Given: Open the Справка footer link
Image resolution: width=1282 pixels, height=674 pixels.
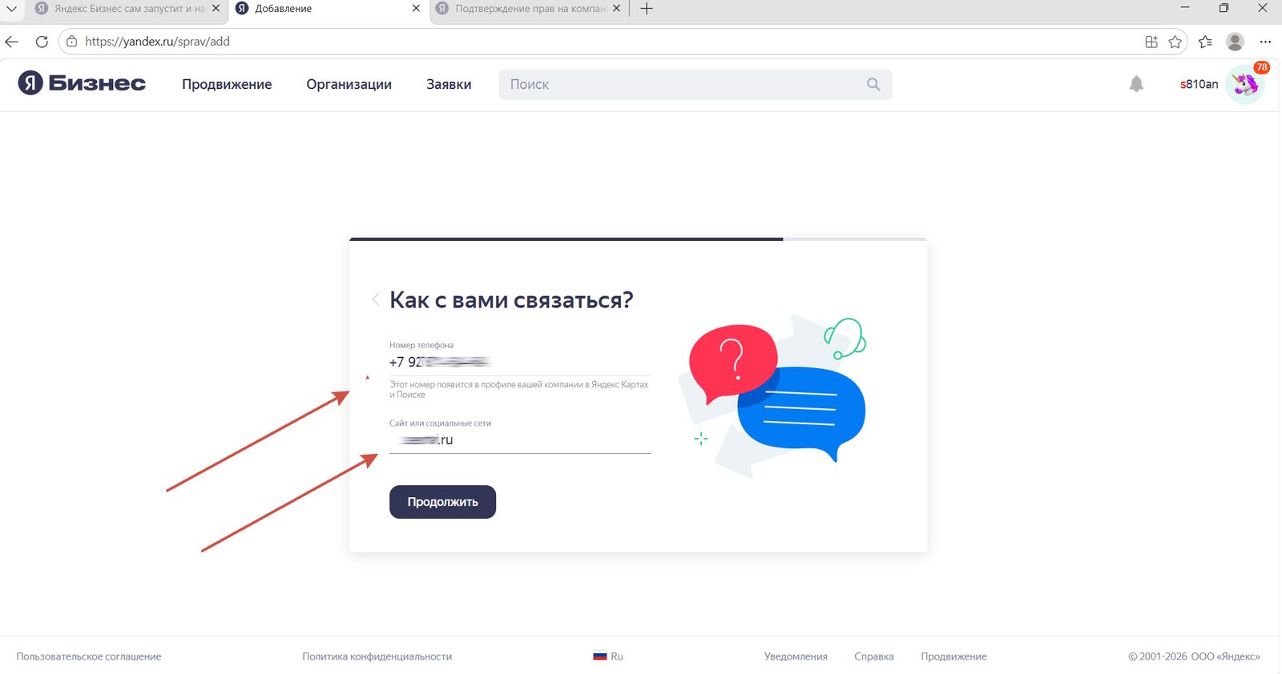Looking at the screenshot, I should click(x=874, y=656).
